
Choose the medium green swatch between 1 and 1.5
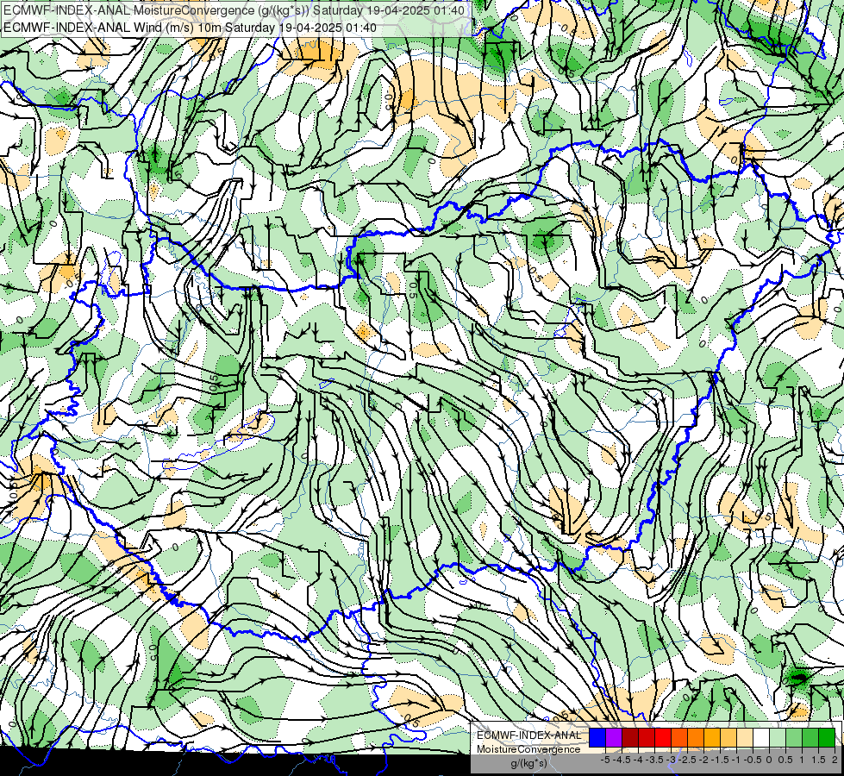[810, 737]
